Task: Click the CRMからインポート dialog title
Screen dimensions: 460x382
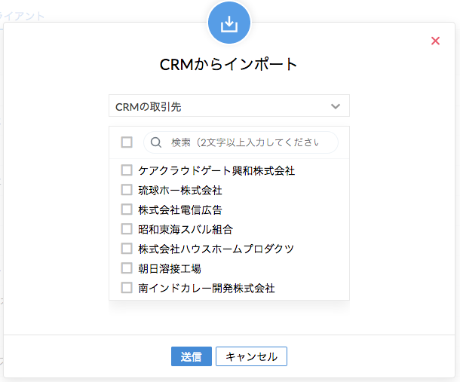Action: pos(229,64)
